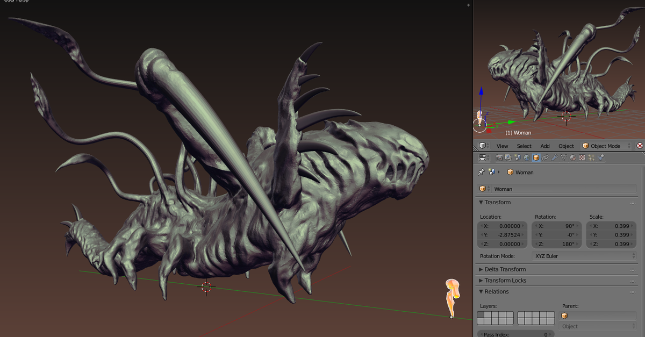The height and width of the screenshot is (337, 645).
Task: Increase Rotation Z with right arrow
Action: 578,244
